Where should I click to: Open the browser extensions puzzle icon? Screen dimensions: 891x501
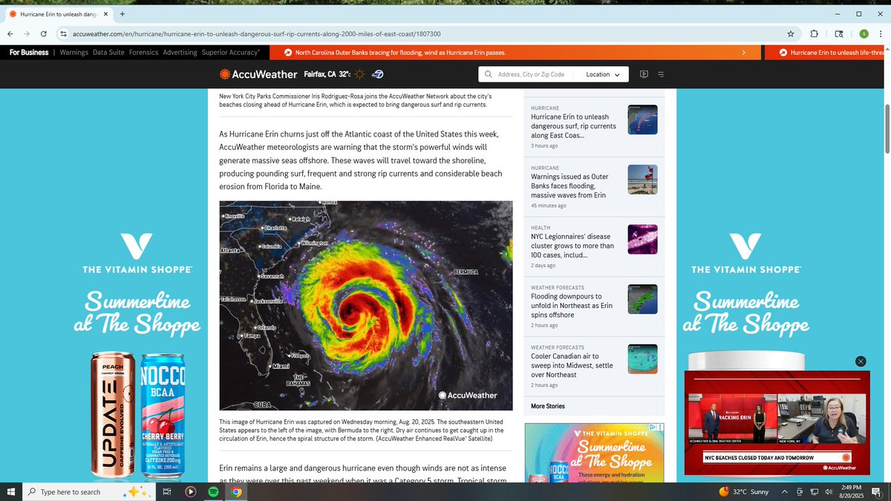(x=814, y=33)
